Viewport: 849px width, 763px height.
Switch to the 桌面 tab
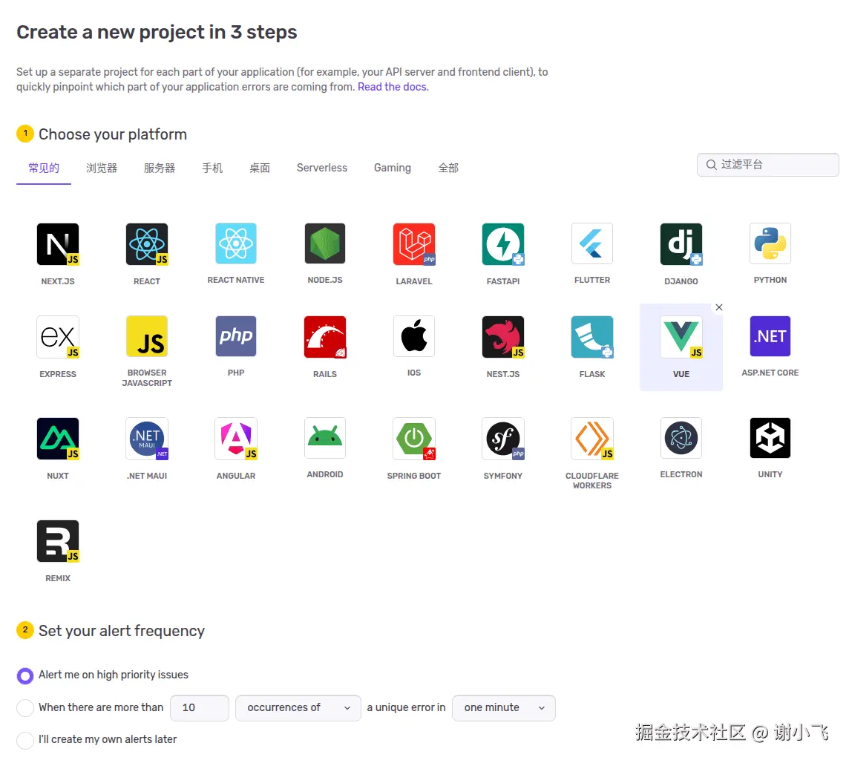(x=259, y=168)
